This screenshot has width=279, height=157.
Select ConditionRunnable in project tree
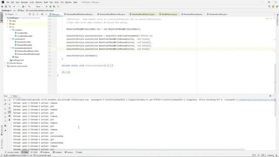pyautogui.click(x=24, y=36)
